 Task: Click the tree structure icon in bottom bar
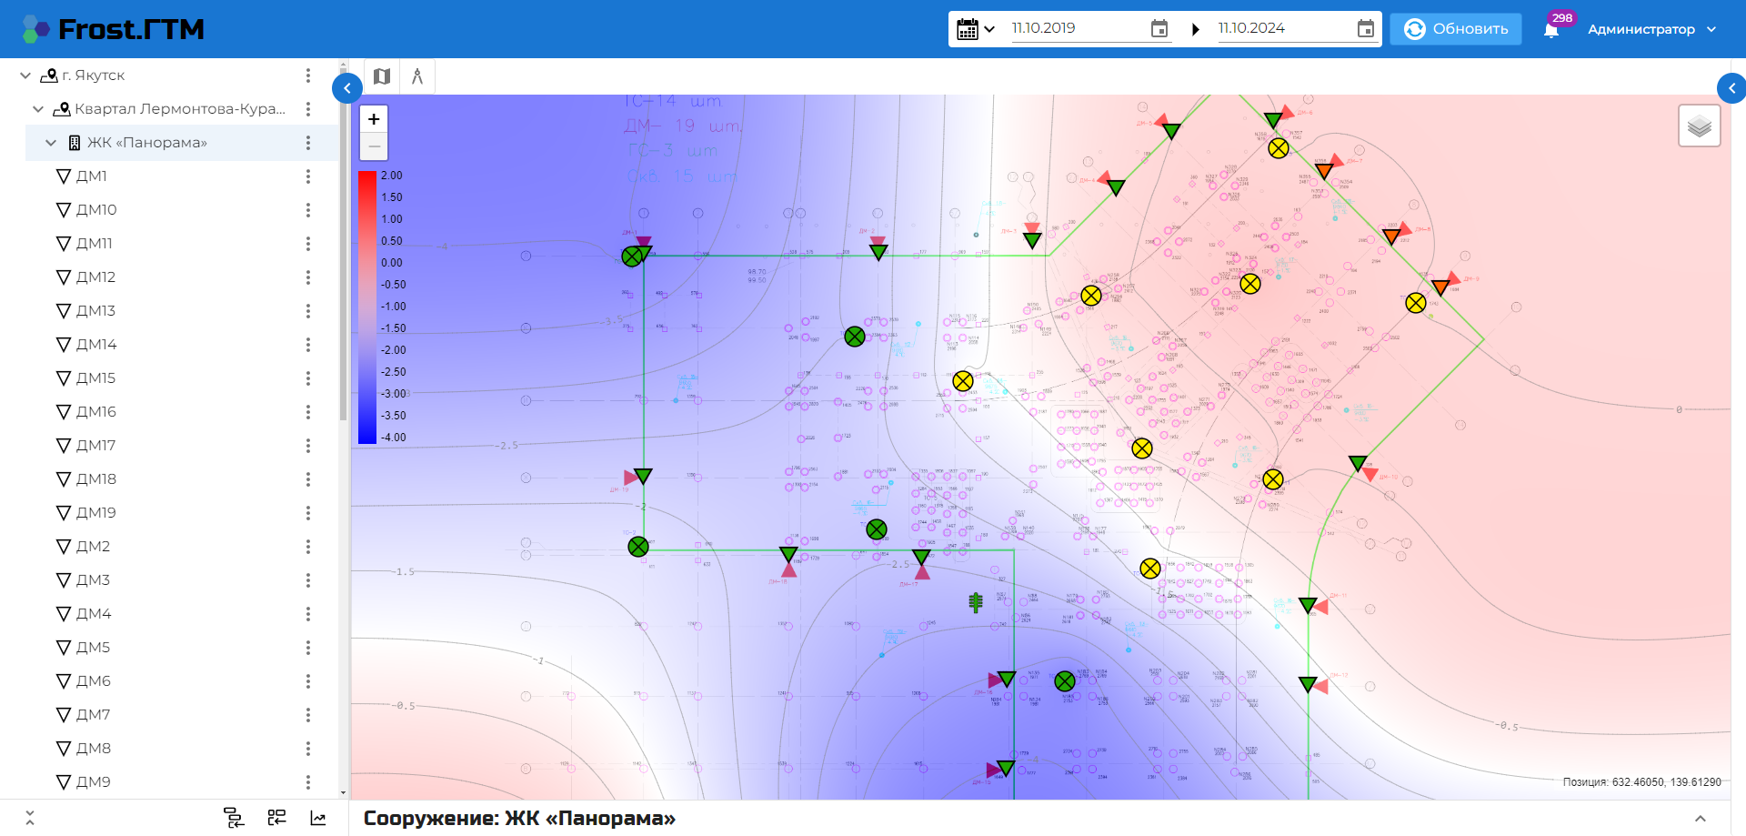(234, 818)
